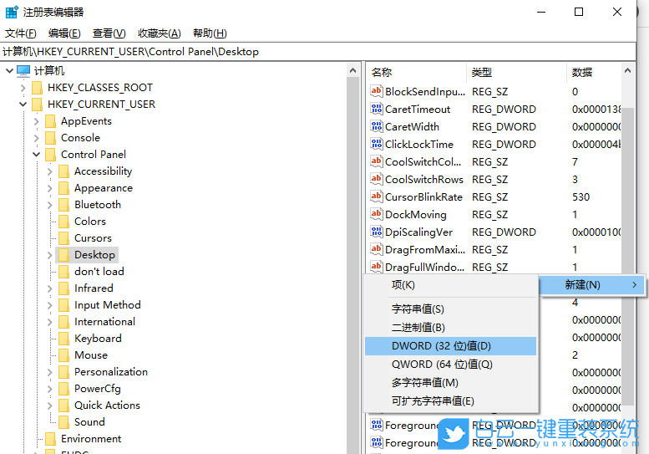Click the values pane scroll up arrow
The height and width of the screenshot is (454, 649).
[627, 71]
